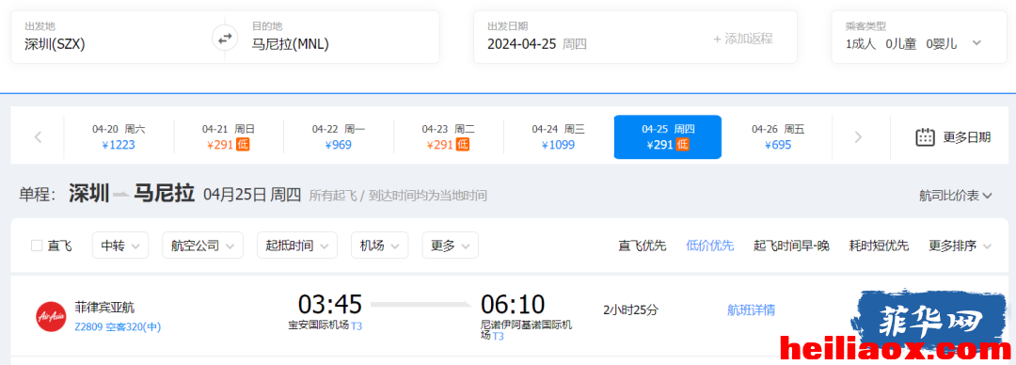Sort by 耗时短优先
The width and height of the screenshot is (1016, 365).
tap(880, 246)
